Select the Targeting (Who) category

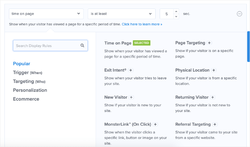pyautogui.click(x=29, y=81)
